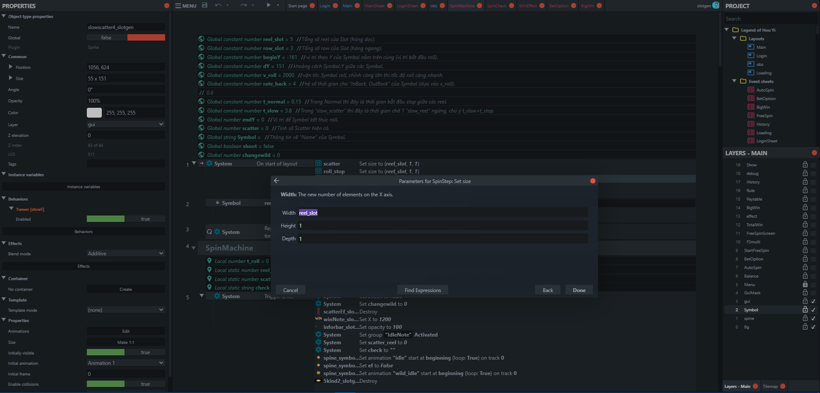The width and height of the screenshot is (820, 393).
Task: Switch to the MainSheet tab
Action: (x=374, y=6)
